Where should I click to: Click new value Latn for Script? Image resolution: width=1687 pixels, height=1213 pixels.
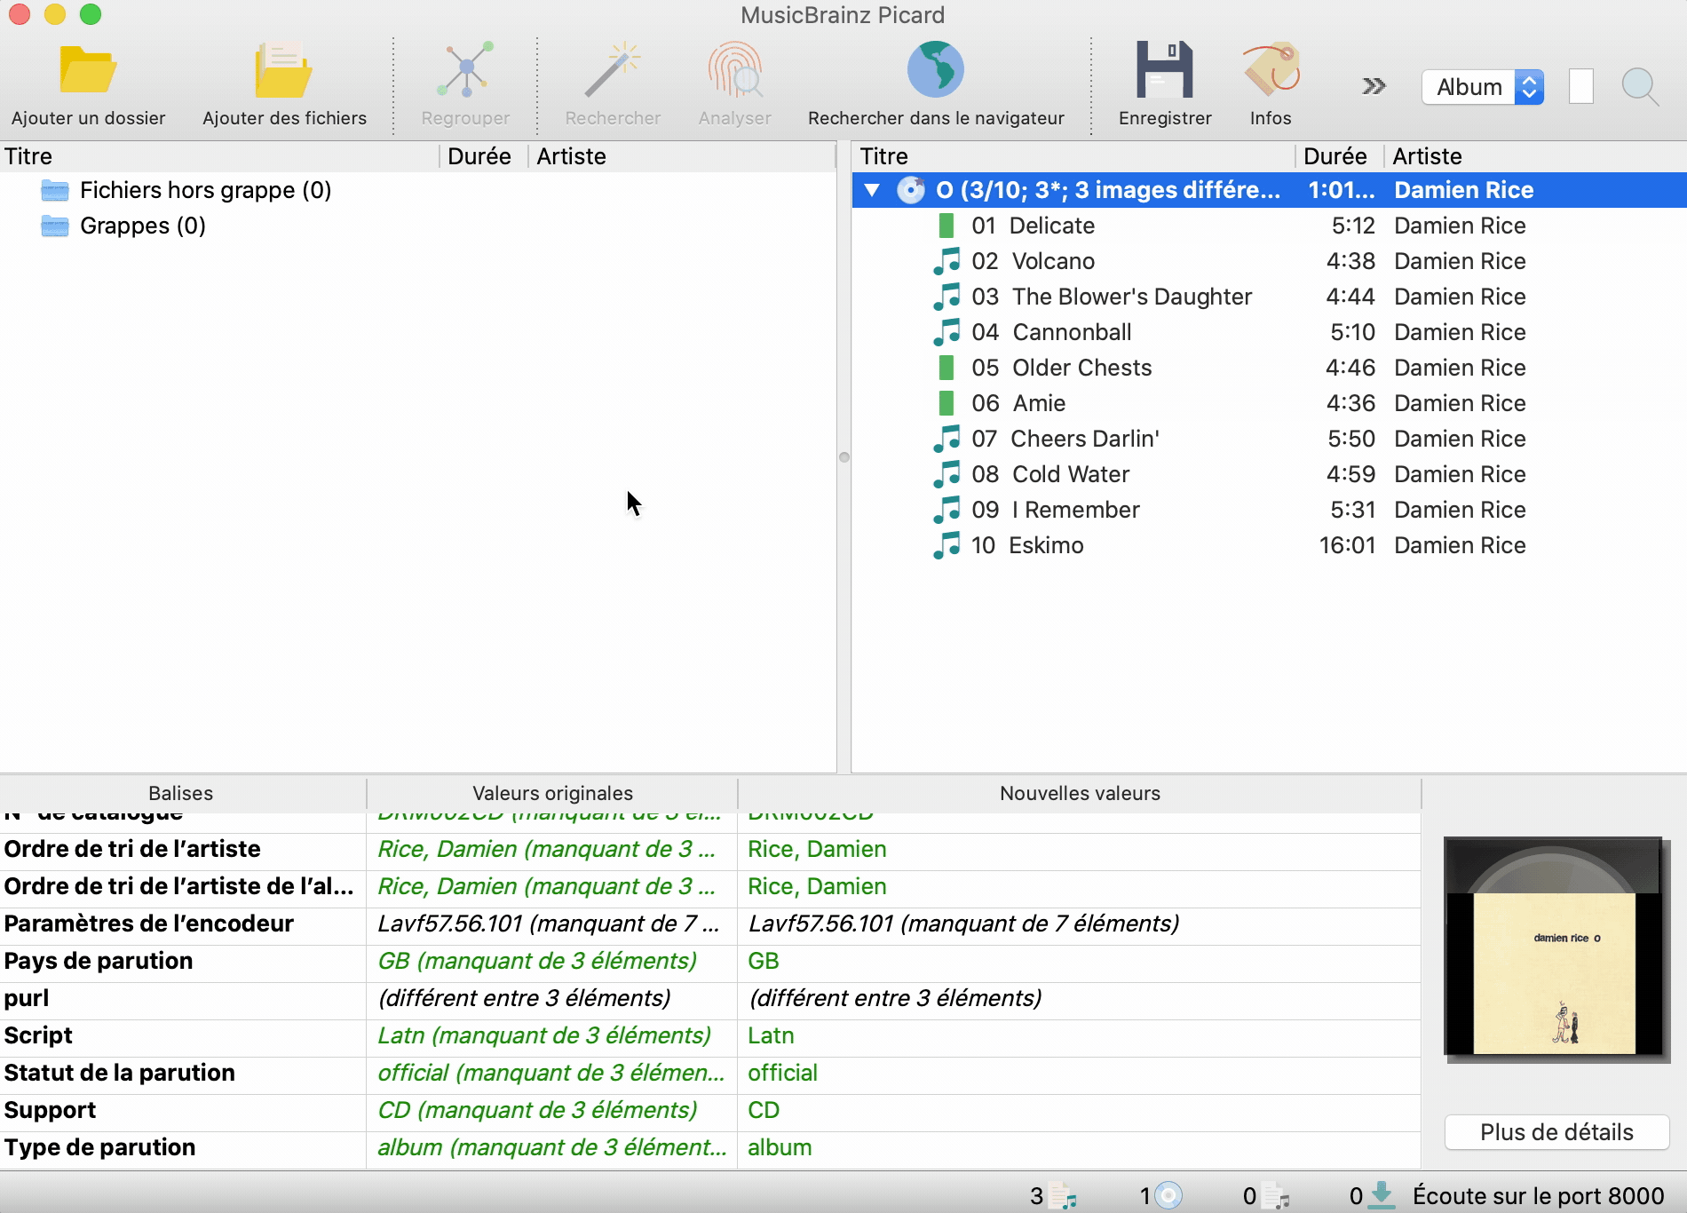click(771, 1035)
